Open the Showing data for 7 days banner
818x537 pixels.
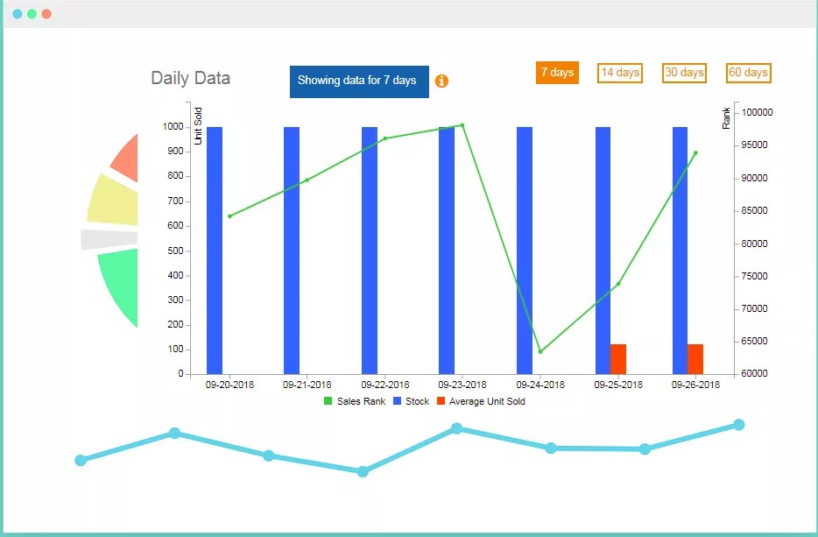(359, 81)
